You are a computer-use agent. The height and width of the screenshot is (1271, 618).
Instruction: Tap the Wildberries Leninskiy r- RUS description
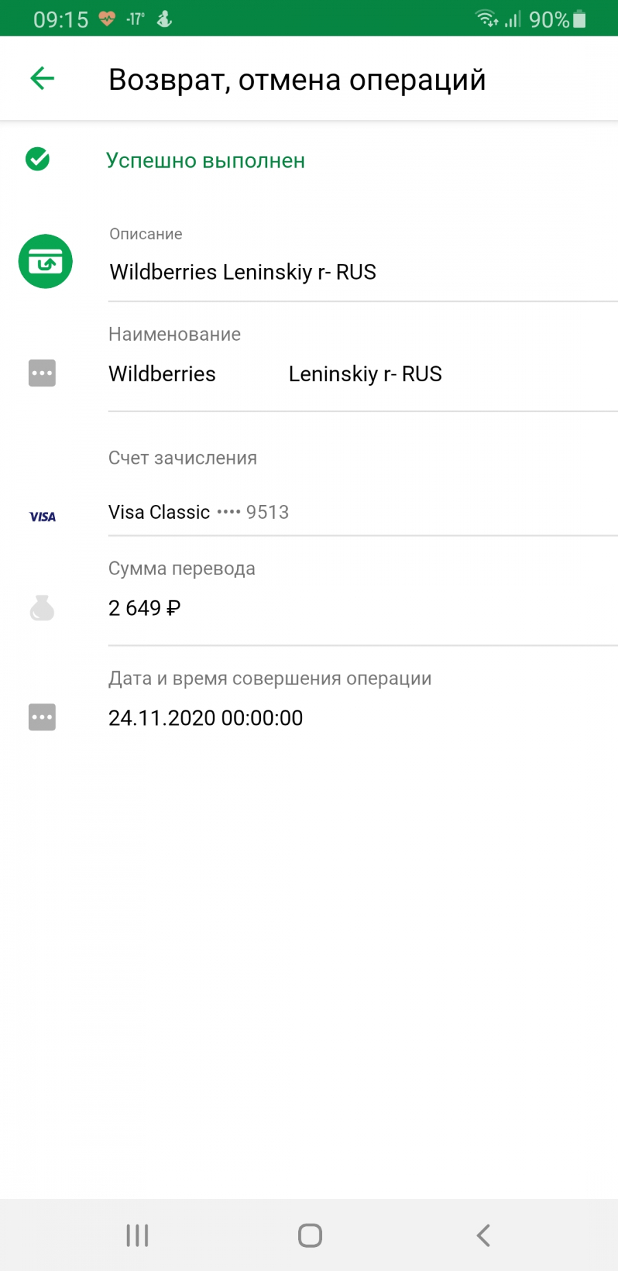click(x=242, y=272)
